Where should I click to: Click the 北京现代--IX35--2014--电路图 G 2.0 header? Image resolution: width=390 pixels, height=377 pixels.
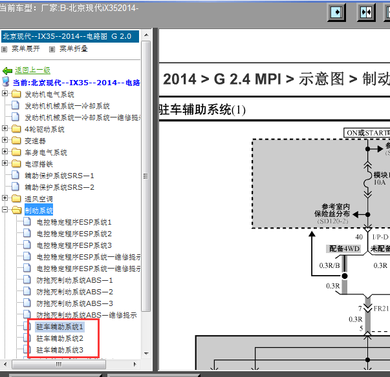tap(70, 37)
